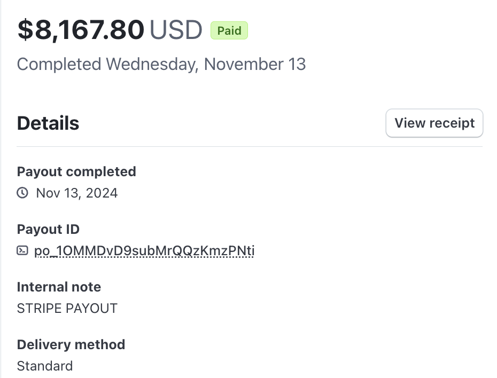Click the year 2024 in payout date
This screenshot has height=378, width=497.
coord(102,193)
